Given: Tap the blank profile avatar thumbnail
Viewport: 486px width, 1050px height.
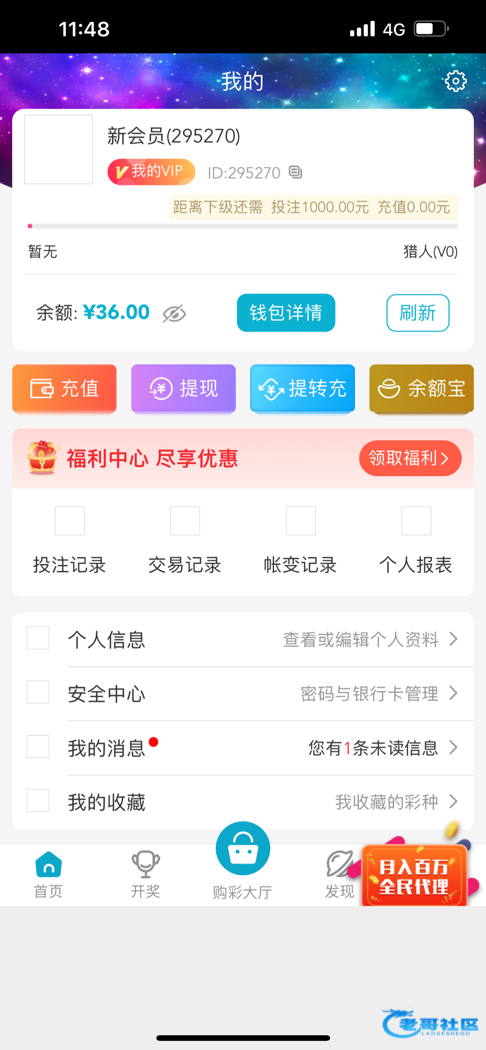Looking at the screenshot, I should (x=58, y=150).
